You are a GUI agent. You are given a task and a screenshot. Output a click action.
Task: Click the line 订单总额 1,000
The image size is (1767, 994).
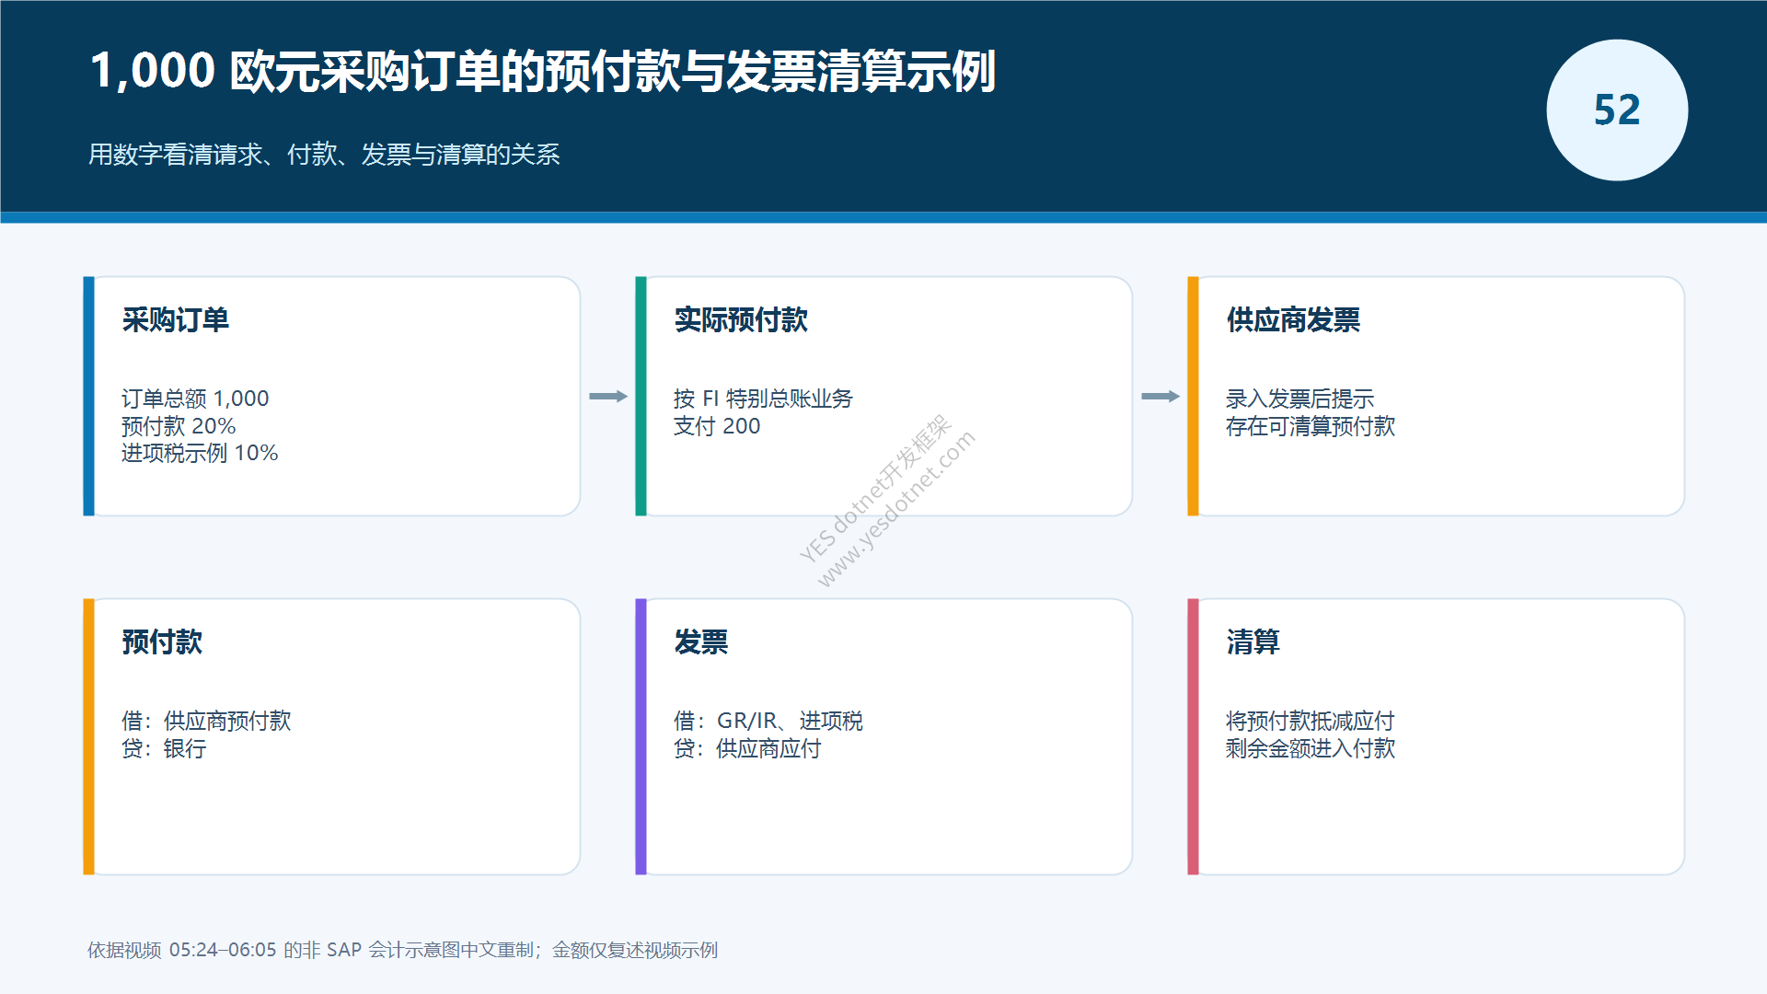[195, 399]
